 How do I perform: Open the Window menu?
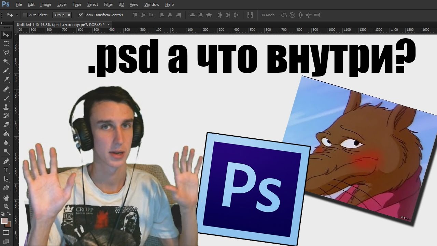coord(152,4)
